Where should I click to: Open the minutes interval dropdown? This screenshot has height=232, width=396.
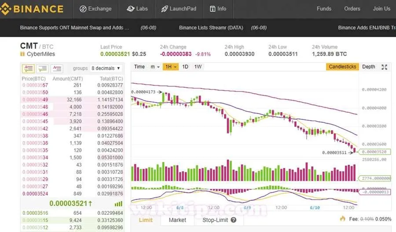coord(155,67)
